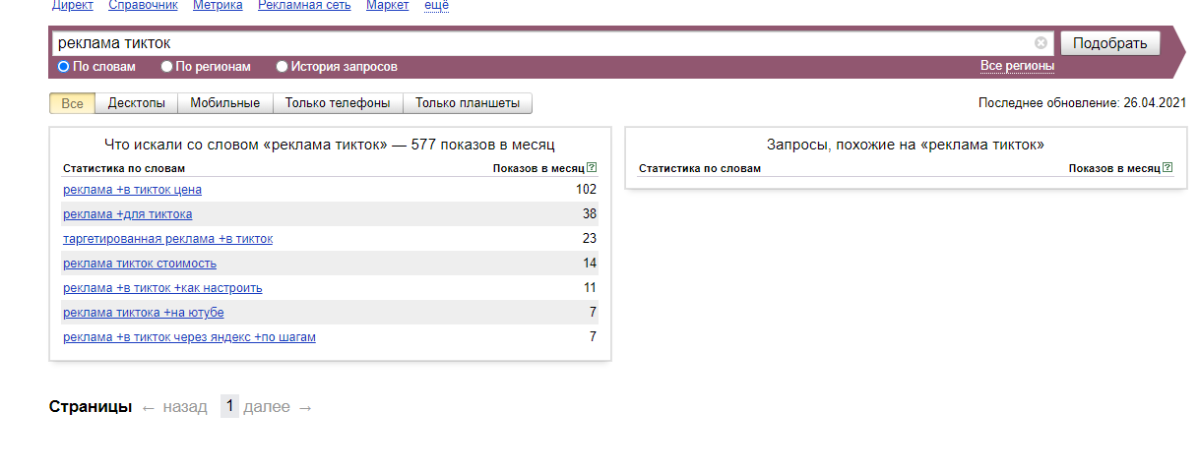
Task: Click 'далее' in the pagination
Action: coord(267,407)
